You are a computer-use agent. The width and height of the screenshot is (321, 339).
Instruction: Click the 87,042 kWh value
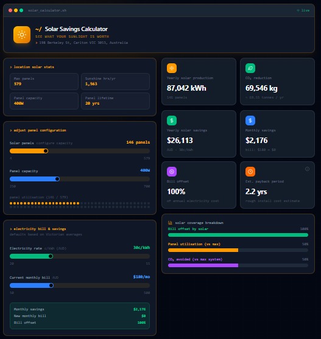pos(186,88)
